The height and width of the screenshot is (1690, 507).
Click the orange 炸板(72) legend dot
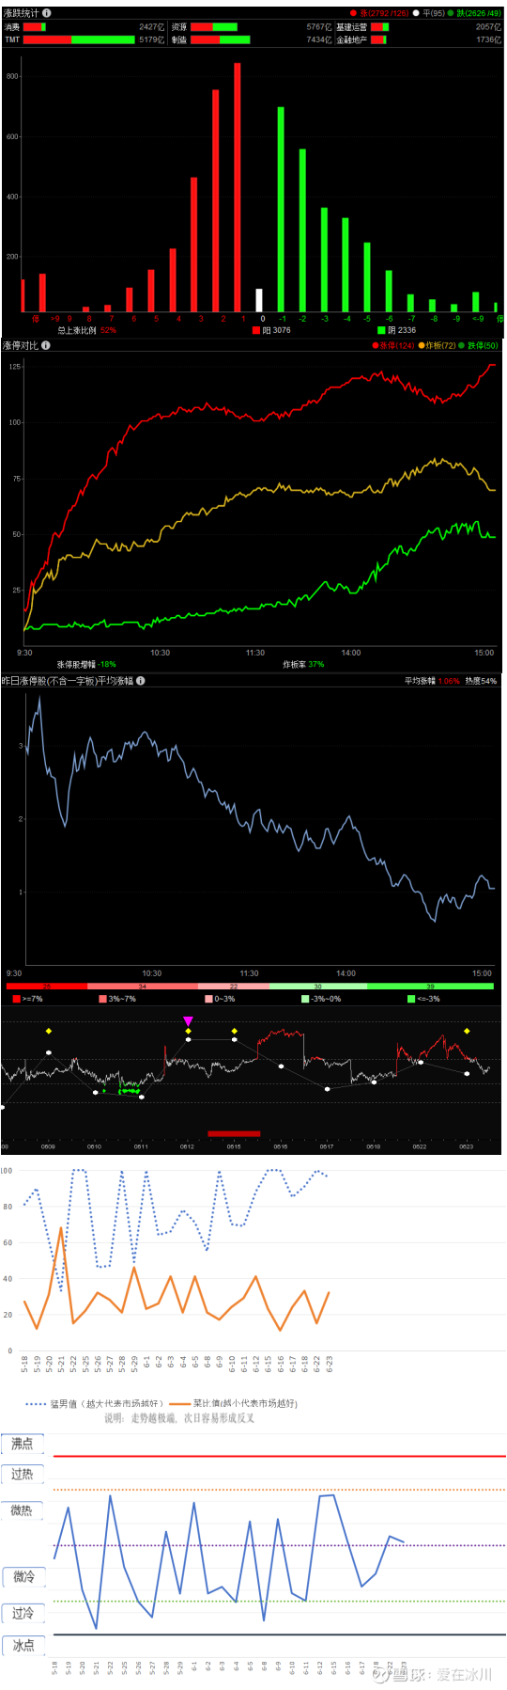tap(422, 346)
